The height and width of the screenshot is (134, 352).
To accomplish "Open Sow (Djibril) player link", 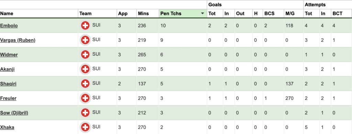I will point(14,113).
